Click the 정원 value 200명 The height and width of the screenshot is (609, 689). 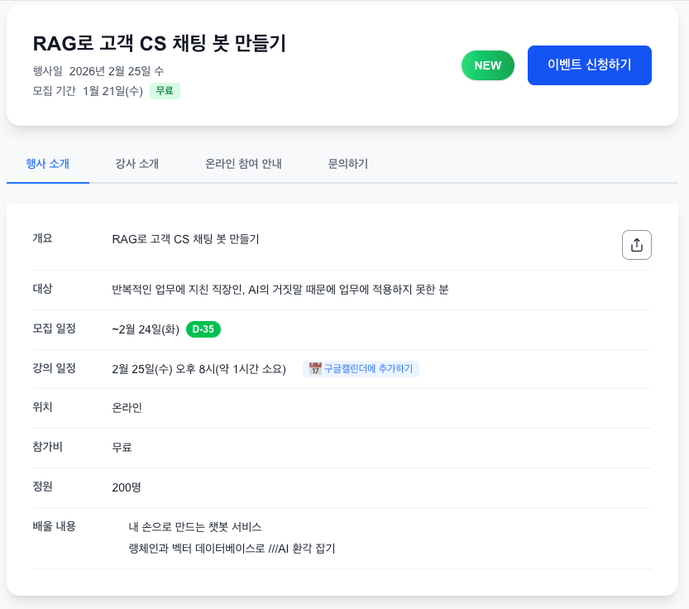point(127,487)
